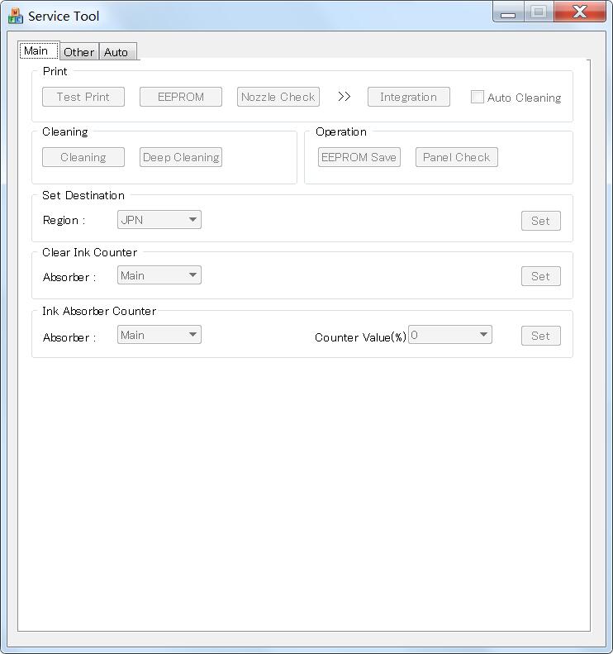
Task: Close the Service Tool window
Action: click(580, 12)
